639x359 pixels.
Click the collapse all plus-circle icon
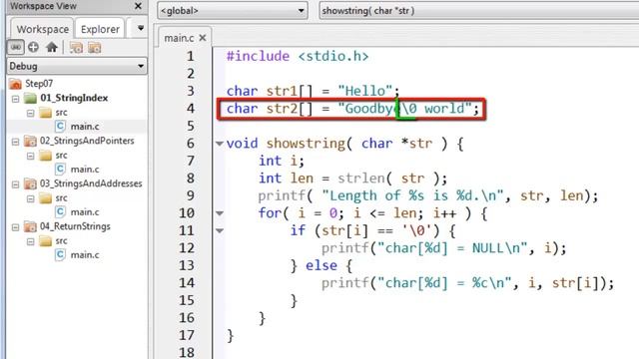click(33, 47)
